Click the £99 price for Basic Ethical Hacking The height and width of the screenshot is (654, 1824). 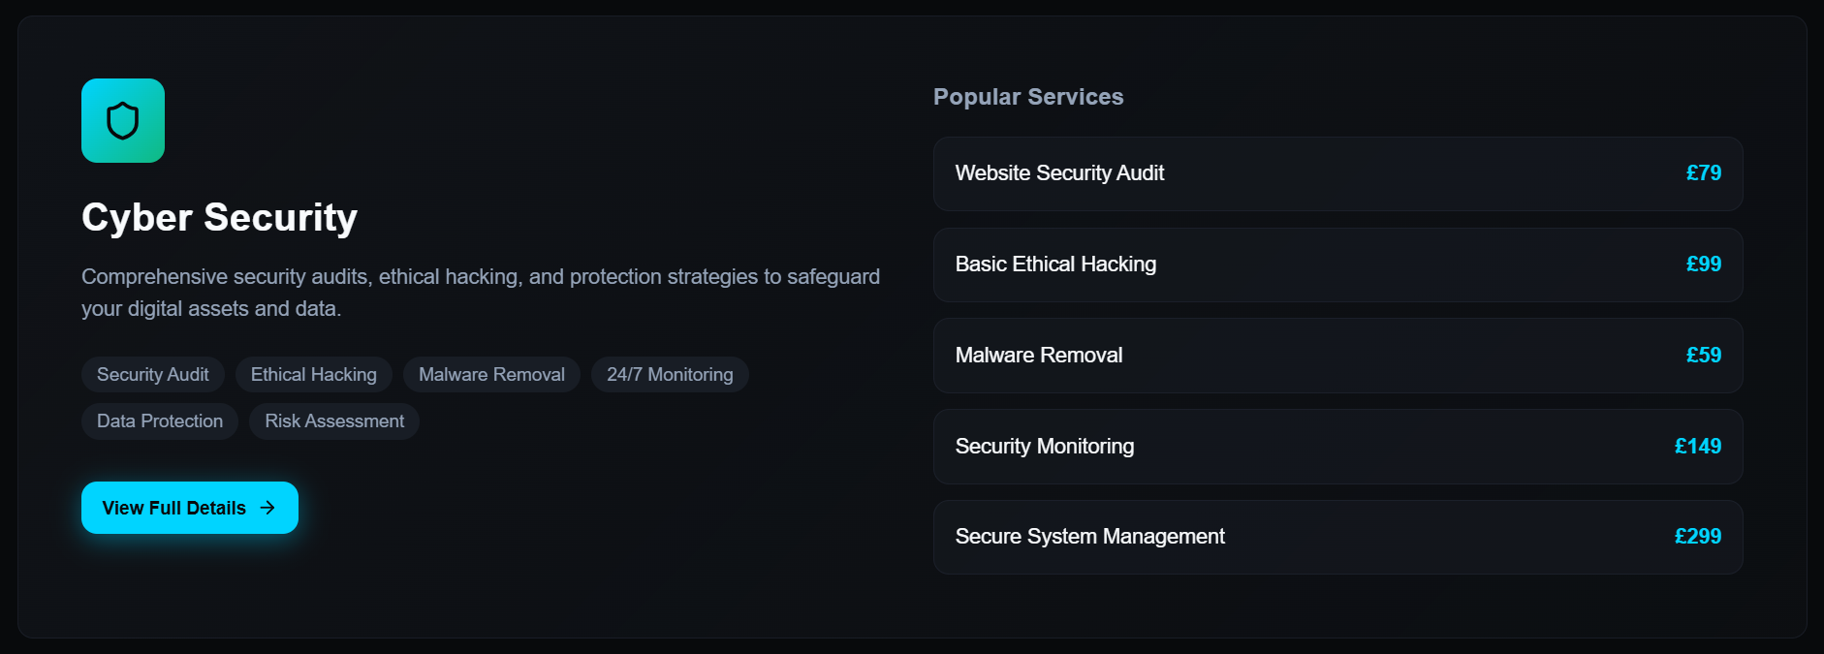1704,265
